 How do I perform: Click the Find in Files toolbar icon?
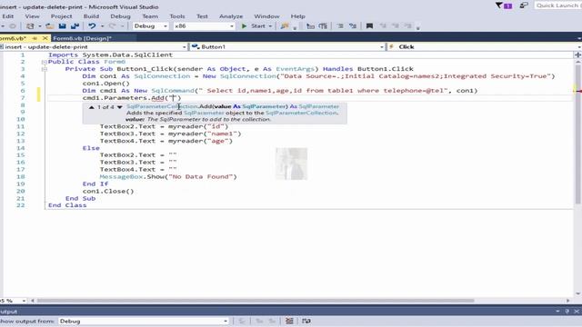tap(285, 26)
